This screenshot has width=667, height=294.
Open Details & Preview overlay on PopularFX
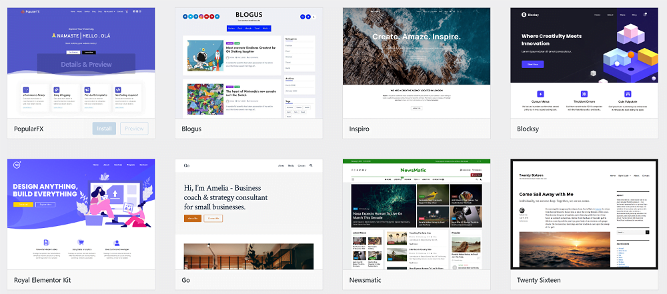[86, 64]
